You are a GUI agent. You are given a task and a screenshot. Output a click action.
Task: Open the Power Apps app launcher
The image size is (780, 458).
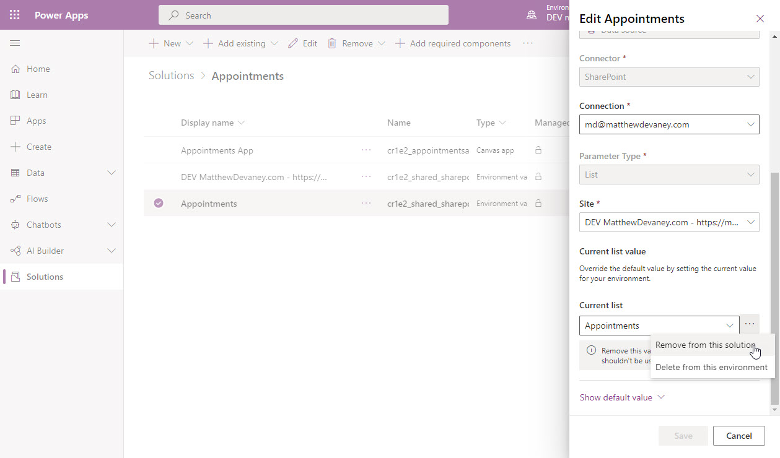click(x=14, y=14)
